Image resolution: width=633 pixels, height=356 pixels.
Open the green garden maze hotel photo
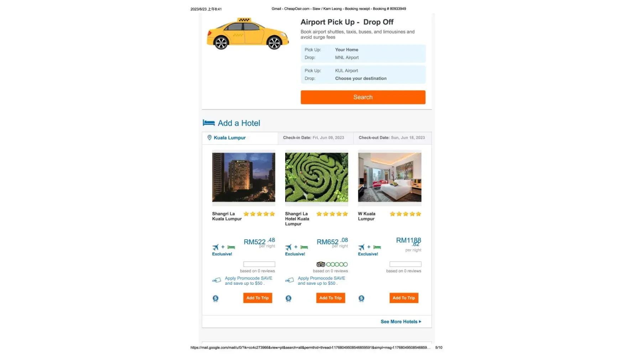(x=316, y=177)
